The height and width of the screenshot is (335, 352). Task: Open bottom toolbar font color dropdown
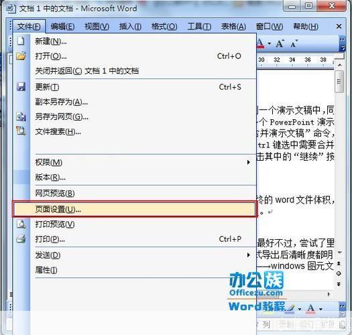coord(320,309)
